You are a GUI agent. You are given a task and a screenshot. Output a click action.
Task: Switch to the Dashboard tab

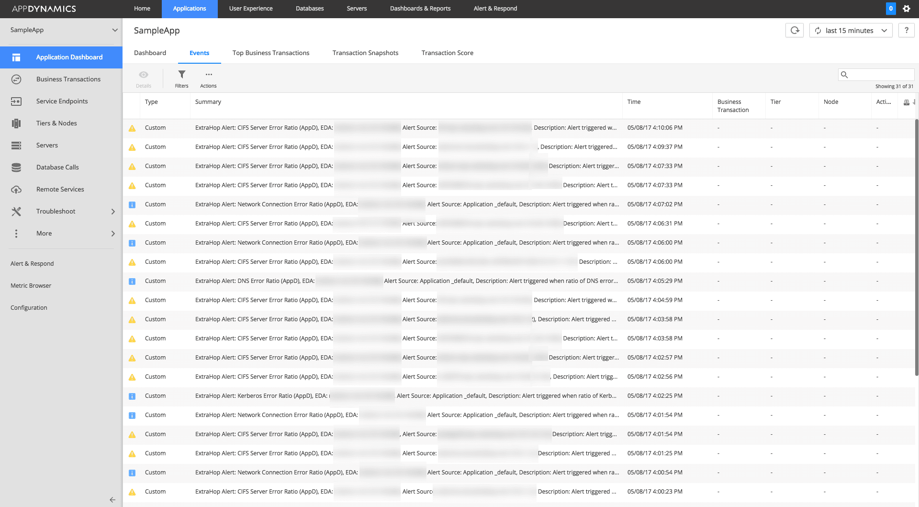pyautogui.click(x=150, y=53)
